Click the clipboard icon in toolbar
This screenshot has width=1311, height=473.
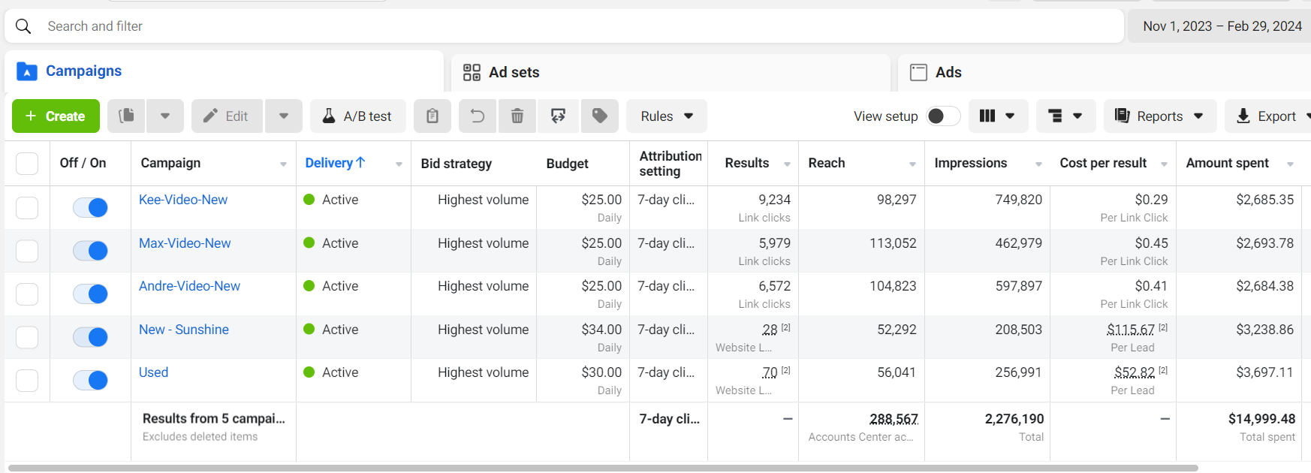(432, 116)
